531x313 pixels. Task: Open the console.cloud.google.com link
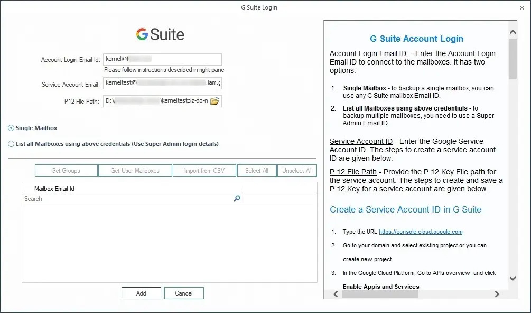click(x=420, y=232)
